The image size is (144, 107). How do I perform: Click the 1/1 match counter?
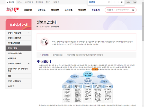tap(109, 2)
